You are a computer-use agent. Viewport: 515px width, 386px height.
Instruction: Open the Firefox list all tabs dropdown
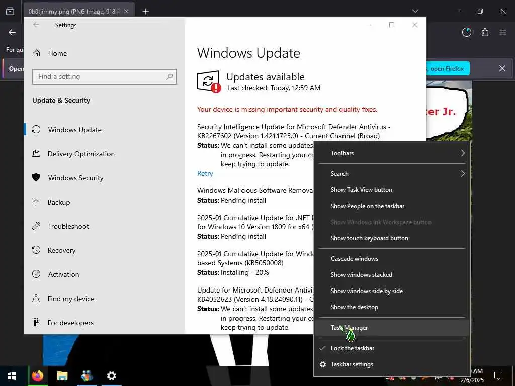click(415, 11)
